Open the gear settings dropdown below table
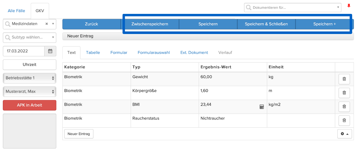The width and height of the screenshot is (355, 149). pos(345,134)
